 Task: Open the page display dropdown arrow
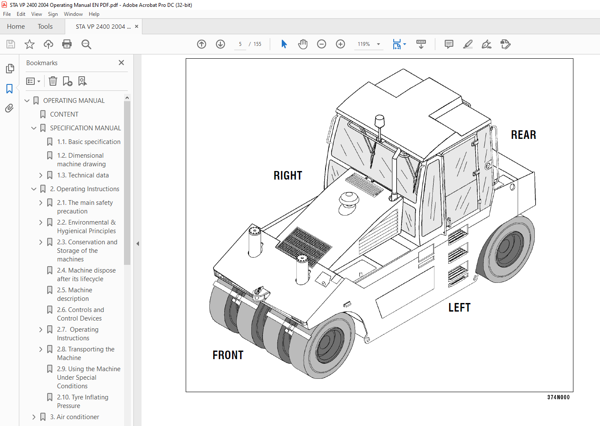click(x=404, y=44)
